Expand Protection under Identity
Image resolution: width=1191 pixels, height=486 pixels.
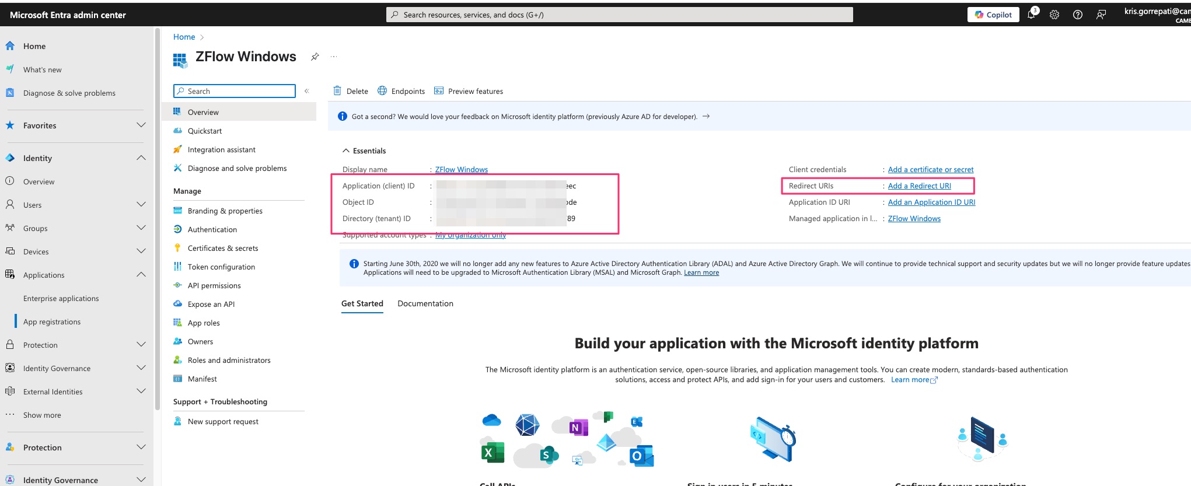141,345
